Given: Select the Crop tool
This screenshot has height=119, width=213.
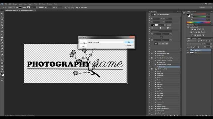Looking at the screenshot, I should tap(2, 25).
